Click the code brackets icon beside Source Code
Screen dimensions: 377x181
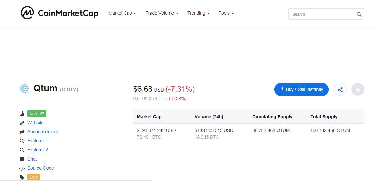[22, 168]
